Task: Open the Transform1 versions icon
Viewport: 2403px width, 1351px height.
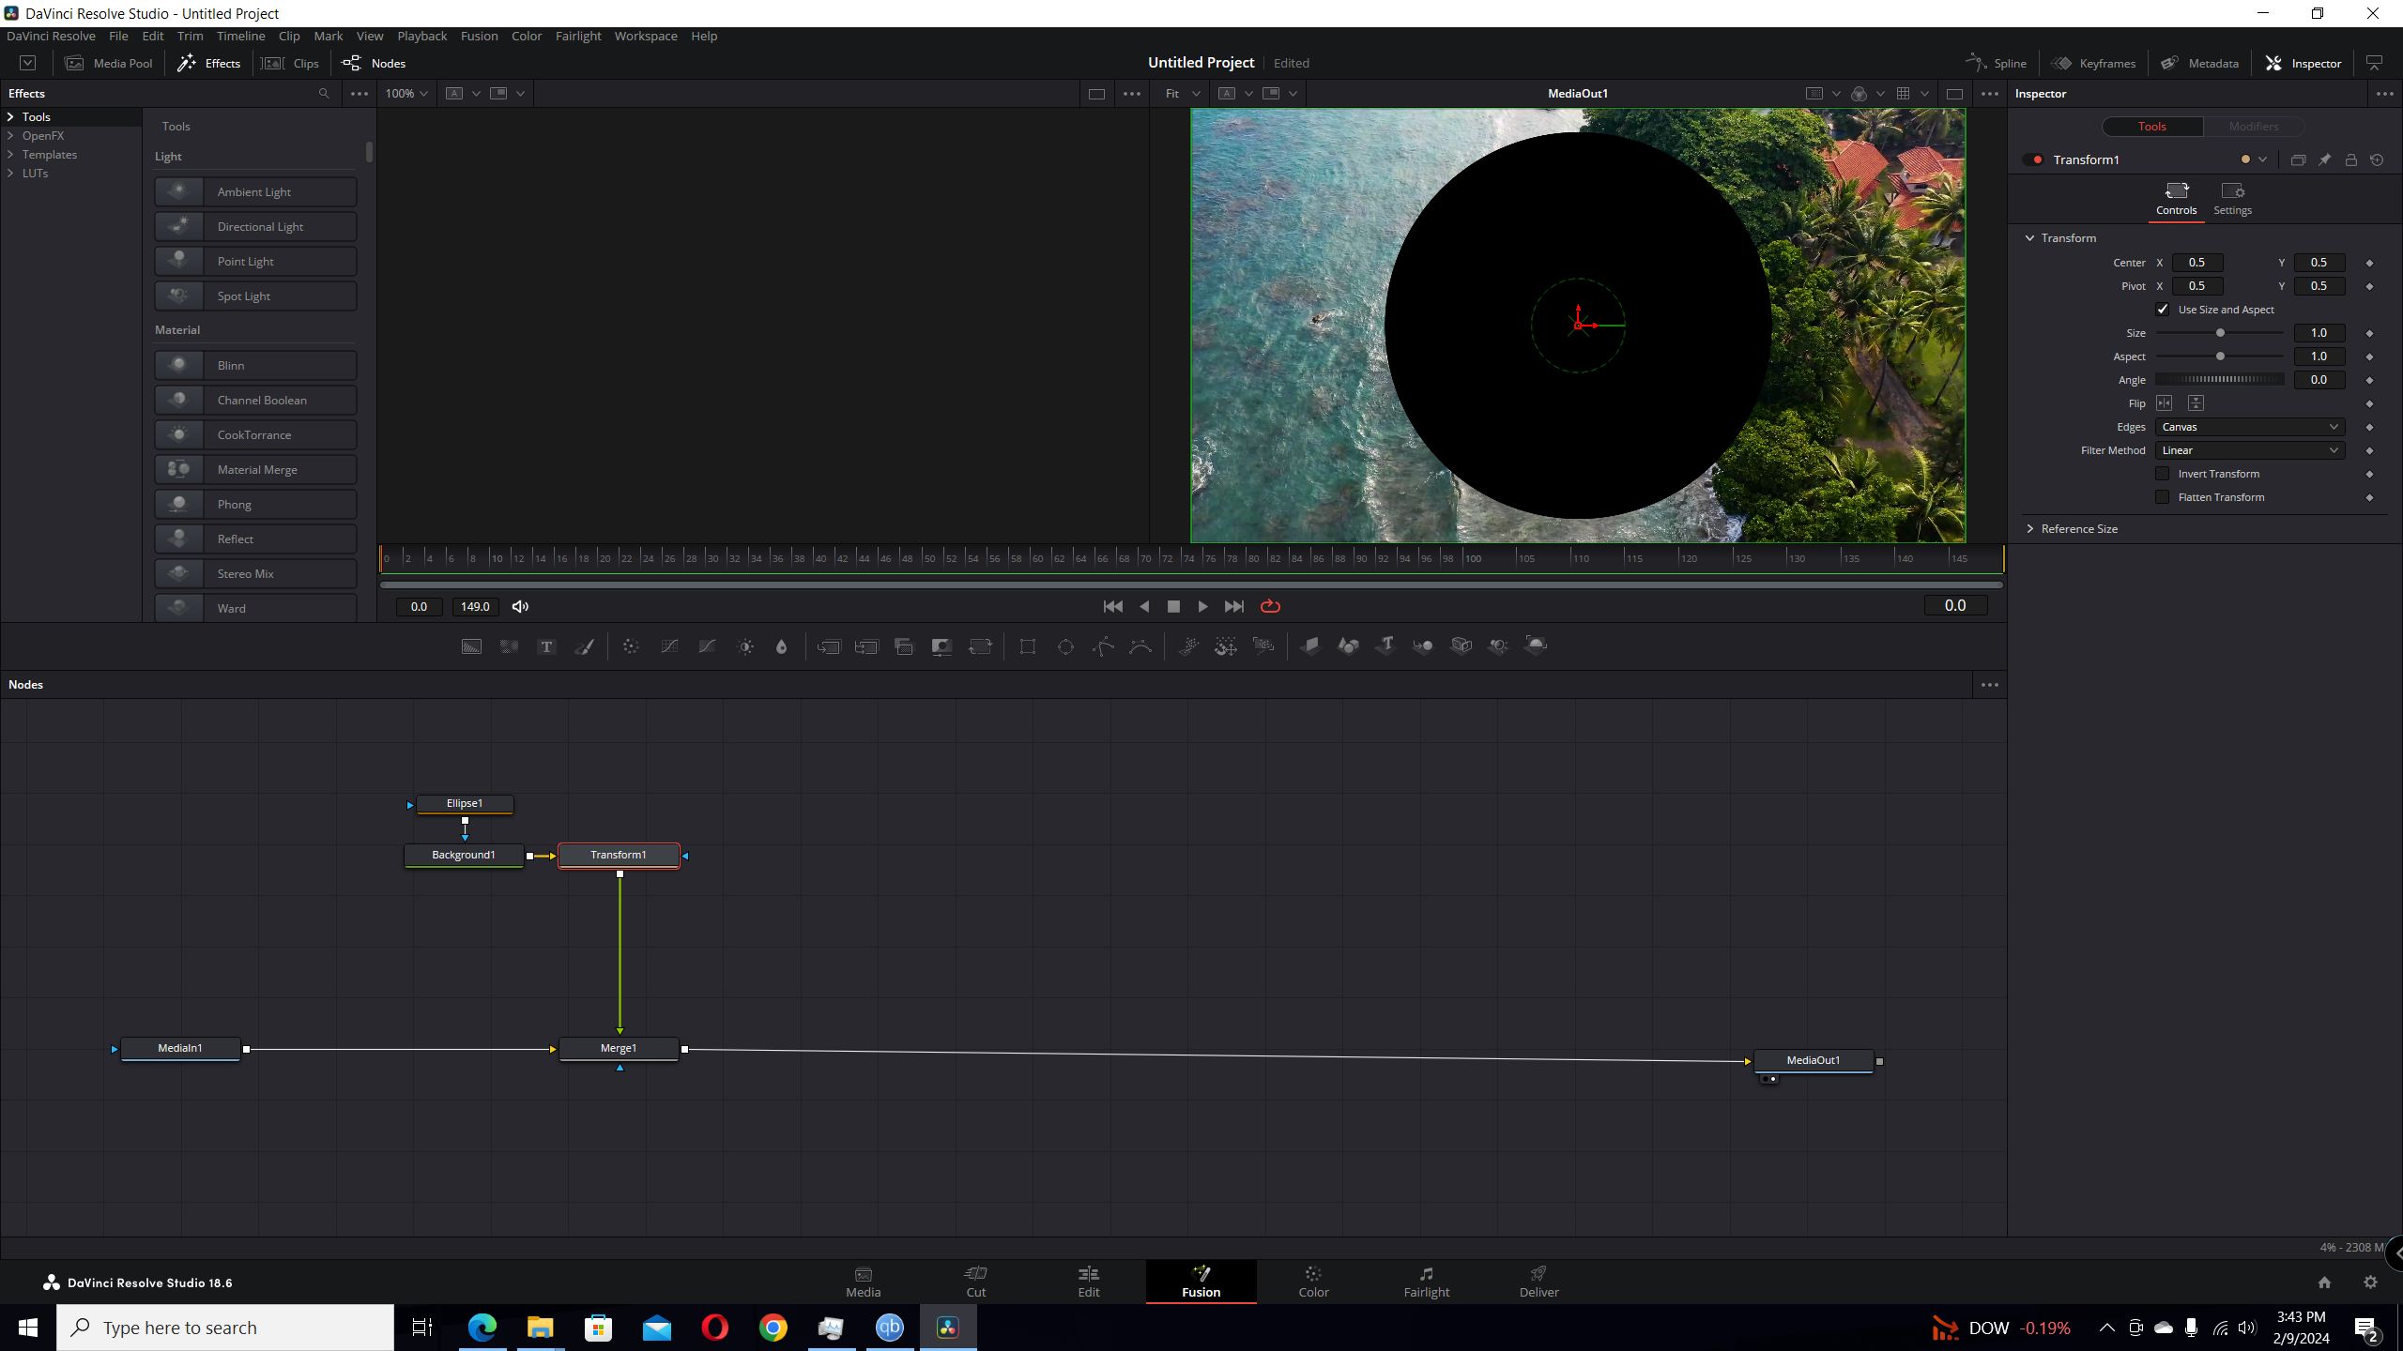Action: (x=2298, y=160)
